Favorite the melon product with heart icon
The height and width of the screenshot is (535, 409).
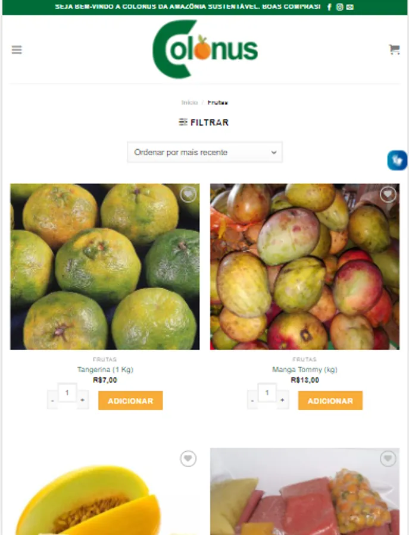(188, 458)
